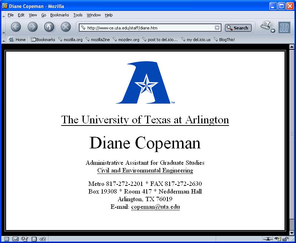
Task: Stop loading with the Stop button
Action: pos(66,27)
